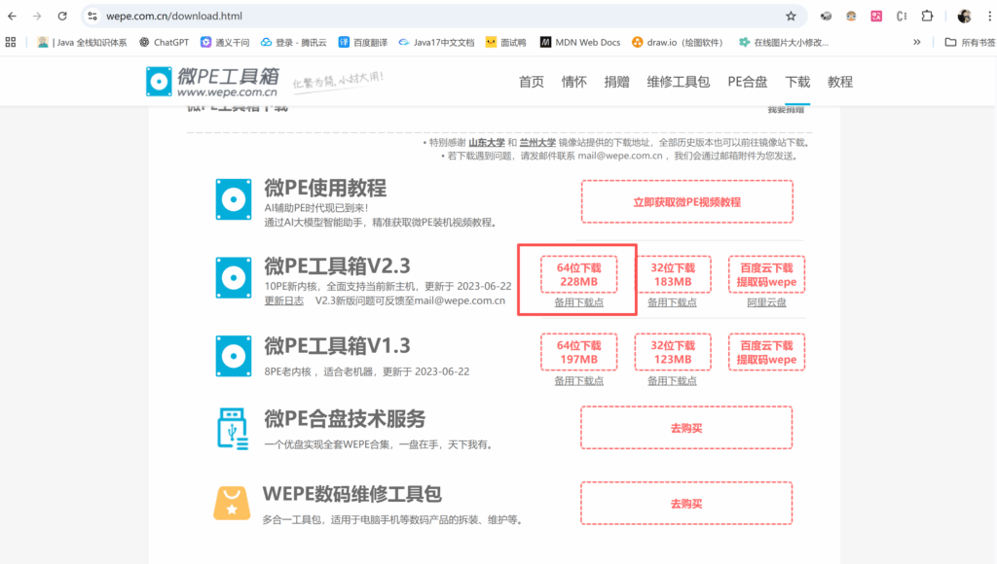Click the disc icon next to 微PE工具箱V2.3
Viewport: 997px width, 564px height.
click(x=233, y=275)
